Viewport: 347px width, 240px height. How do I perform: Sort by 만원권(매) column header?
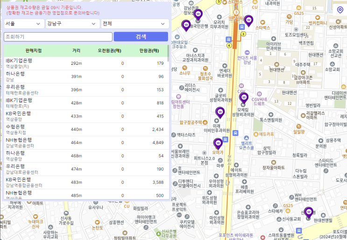(149, 50)
